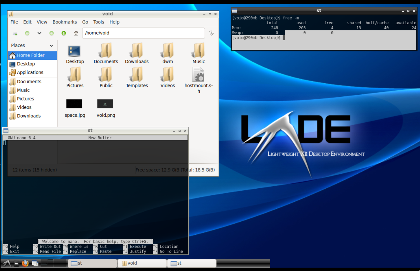Expand the Places side pane dropdown
The width and height of the screenshot is (420, 271).
51,46
